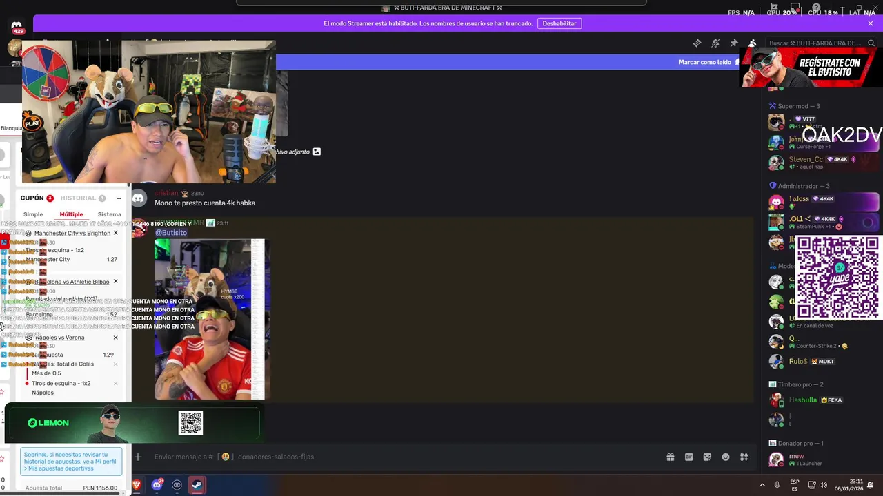
Task: Dismiss the purple streamer mode banner
Action: point(871,23)
